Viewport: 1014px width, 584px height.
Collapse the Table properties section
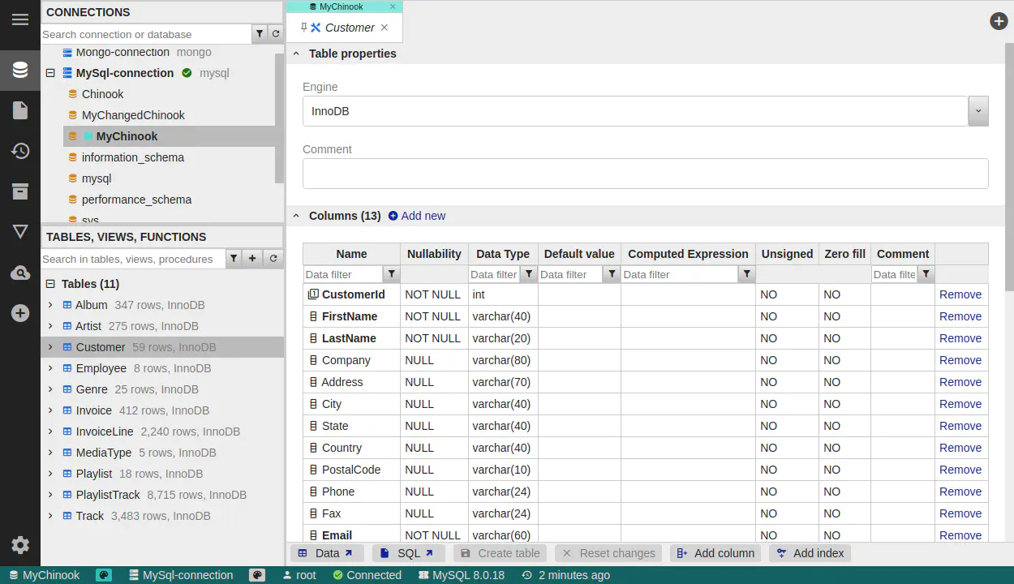point(296,54)
